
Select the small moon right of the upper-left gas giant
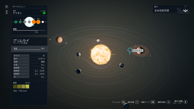pyautogui.click(x=66, y=43)
